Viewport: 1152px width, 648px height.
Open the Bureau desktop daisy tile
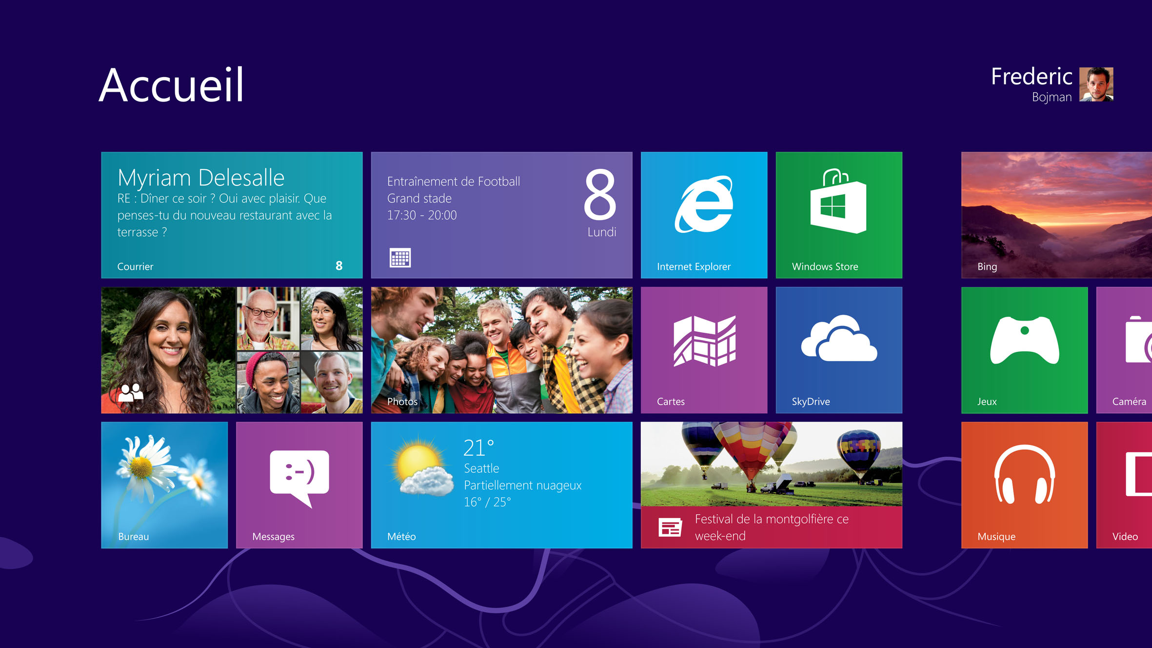coord(164,485)
